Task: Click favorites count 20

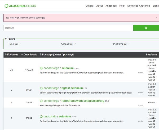Action: point(12,70)
